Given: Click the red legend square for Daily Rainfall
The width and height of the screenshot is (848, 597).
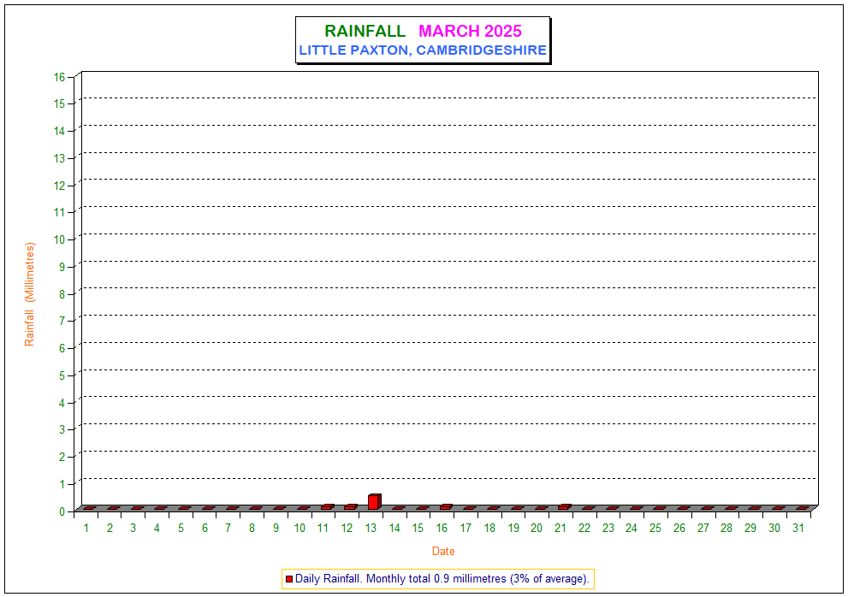Looking at the screenshot, I should 288,579.
